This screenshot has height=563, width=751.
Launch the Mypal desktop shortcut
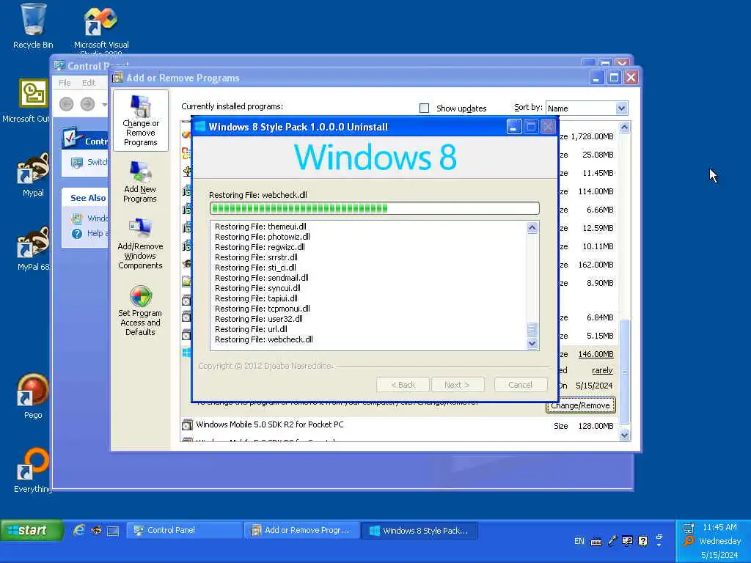[33, 174]
